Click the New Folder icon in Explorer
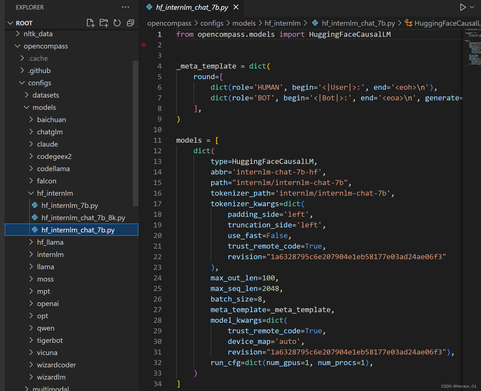The width and height of the screenshot is (481, 391). click(x=104, y=23)
